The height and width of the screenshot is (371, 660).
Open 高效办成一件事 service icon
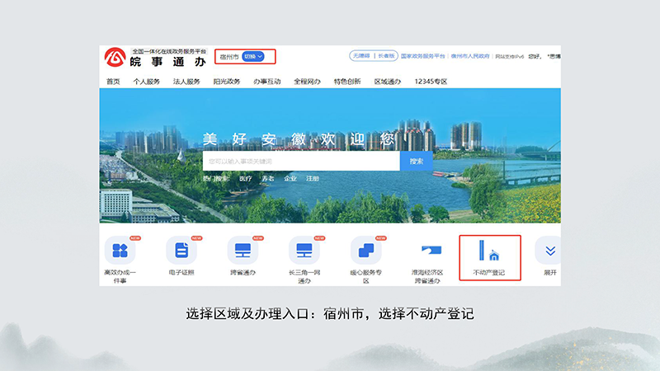(120, 250)
